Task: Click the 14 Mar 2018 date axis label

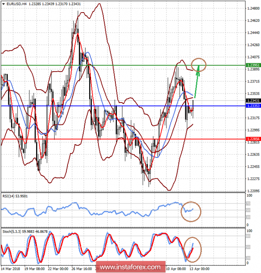Action: [11, 269]
